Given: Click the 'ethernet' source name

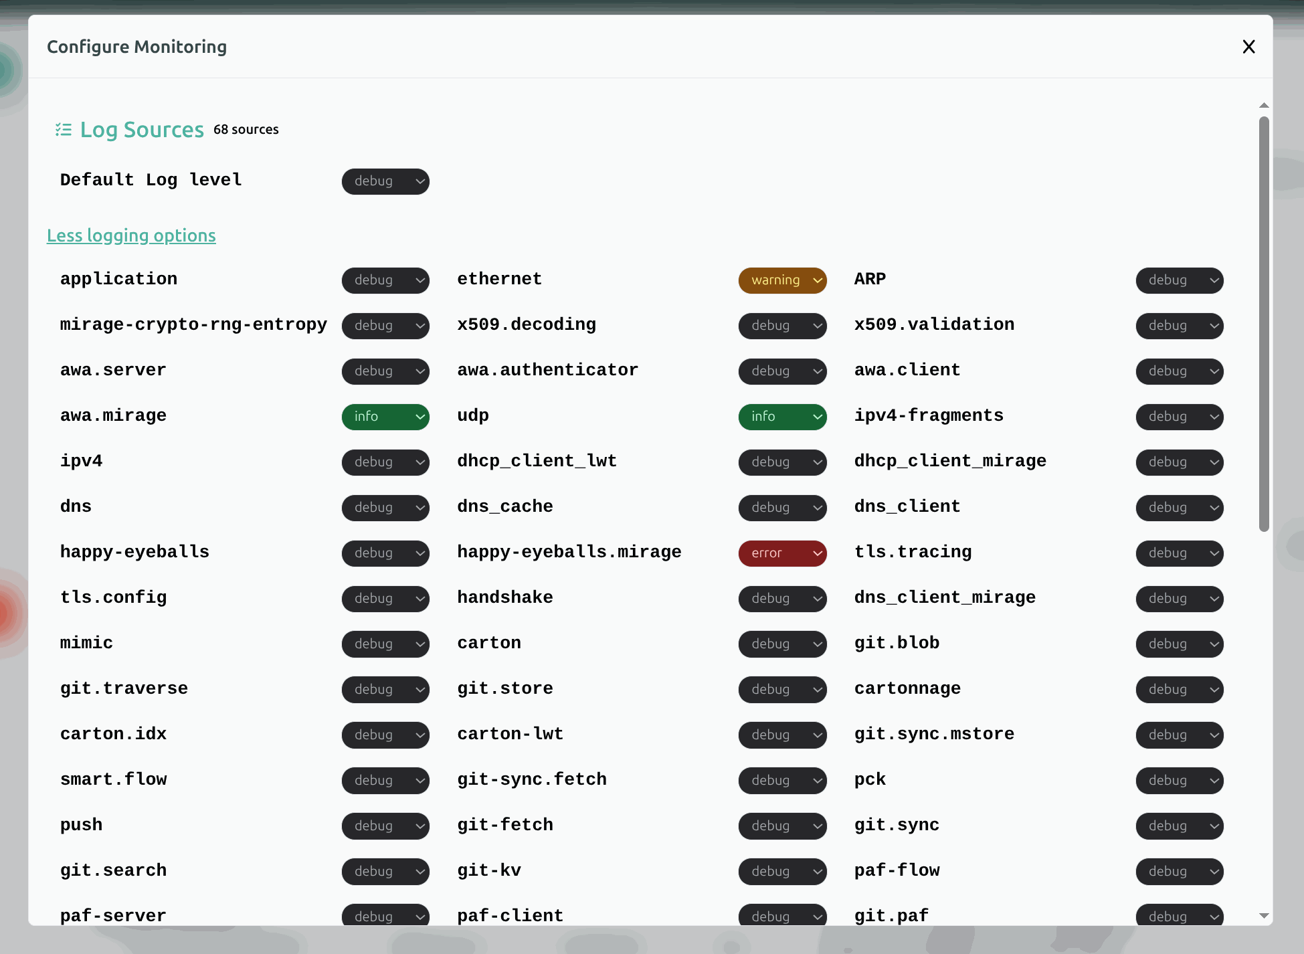Looking at the screenshot, I should click(500, 279).
